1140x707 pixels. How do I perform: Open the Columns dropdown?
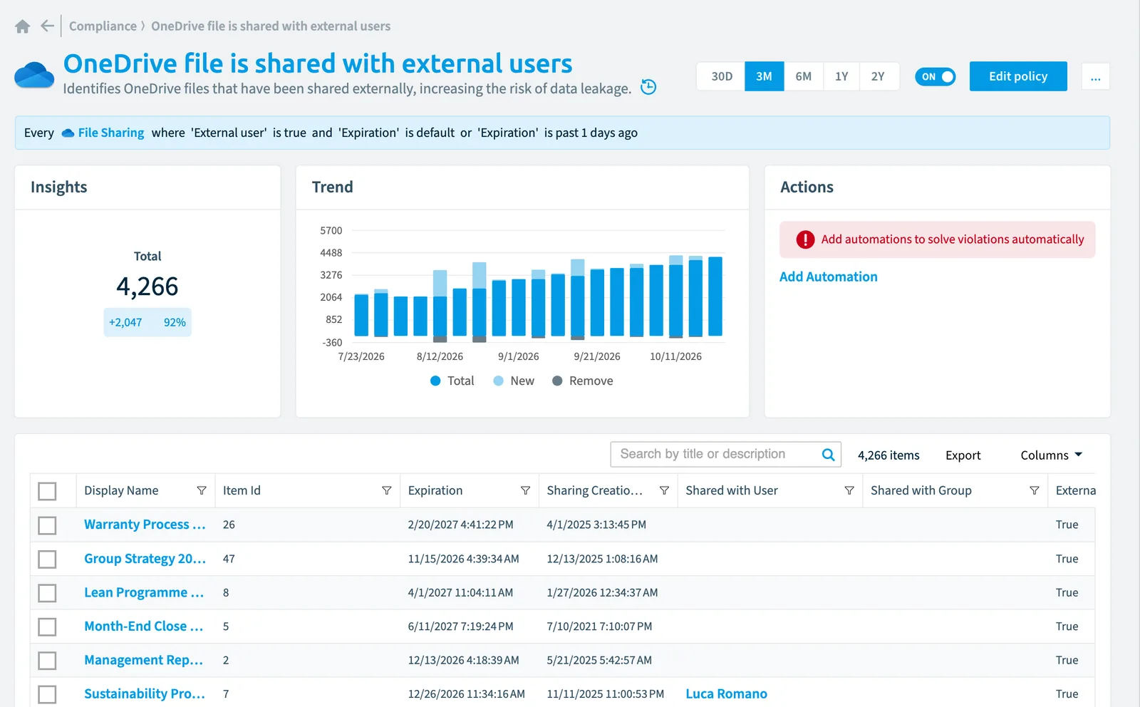[1051, 455]
